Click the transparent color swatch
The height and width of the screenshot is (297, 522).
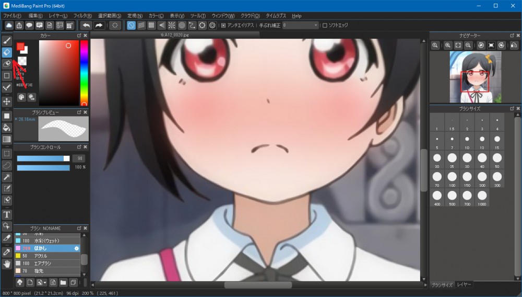(x=22, y=61)
